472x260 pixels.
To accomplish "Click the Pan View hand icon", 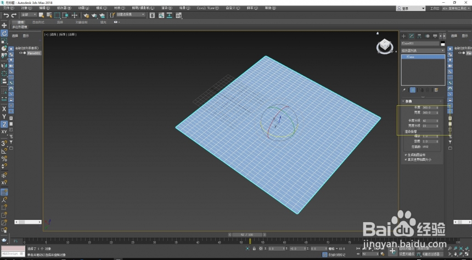I will click(456, 255).
